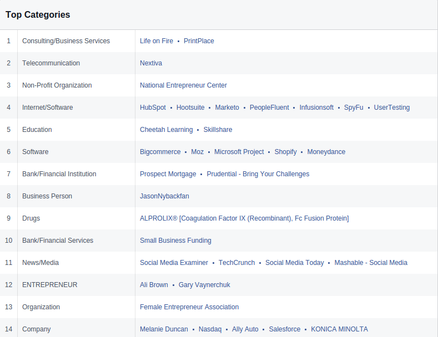This screenshot has height=337, width=438.
Task: Click the Gary Vaynerchuk link
Action: point(204,285)
